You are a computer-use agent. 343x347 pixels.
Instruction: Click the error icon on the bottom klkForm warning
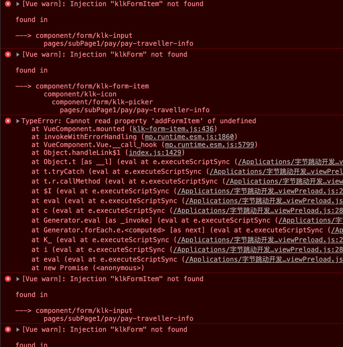8,330
